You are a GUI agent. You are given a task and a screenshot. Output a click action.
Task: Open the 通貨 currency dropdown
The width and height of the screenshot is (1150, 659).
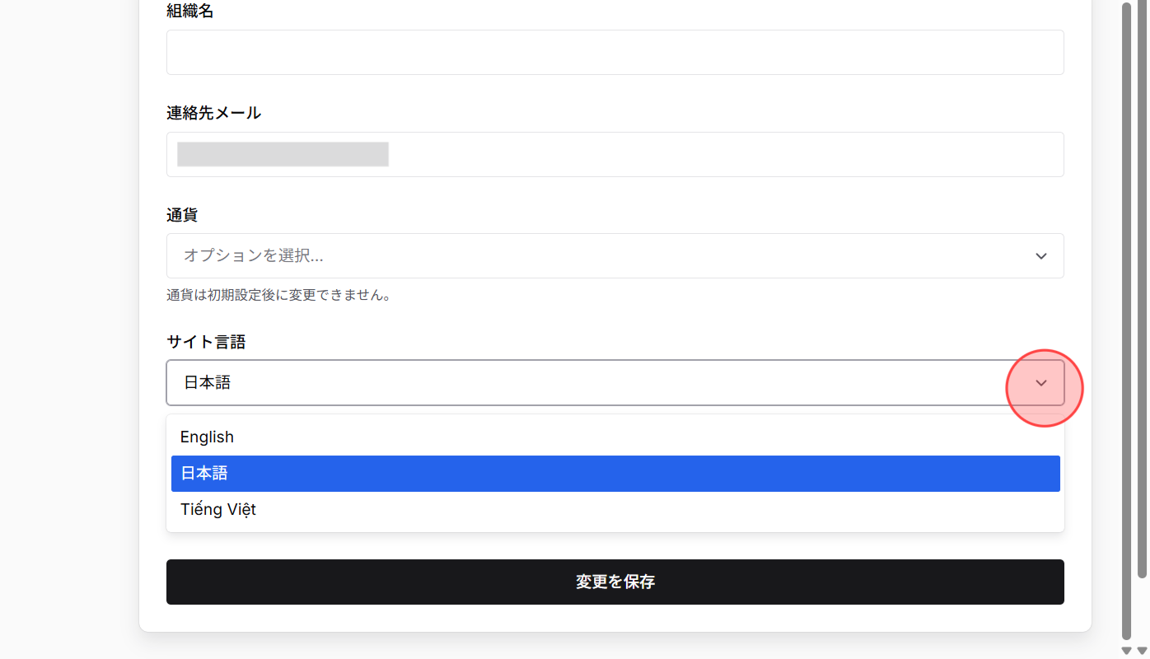pyautogui.click(x=615, y=255)
